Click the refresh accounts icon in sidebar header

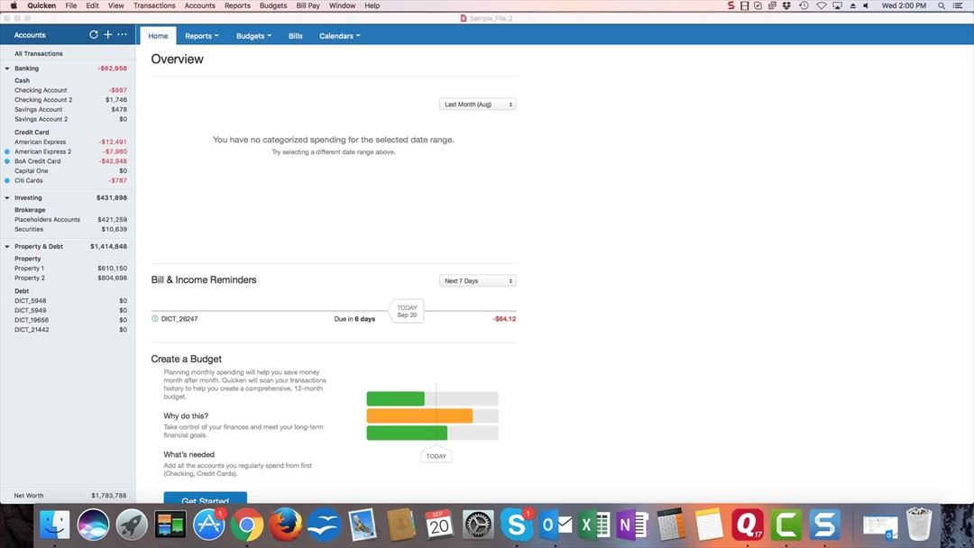tap(94, 35)
